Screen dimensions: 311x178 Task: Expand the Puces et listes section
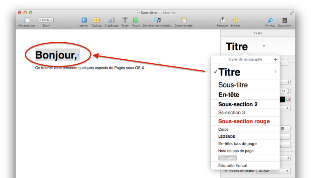click(x=226, y=171)
